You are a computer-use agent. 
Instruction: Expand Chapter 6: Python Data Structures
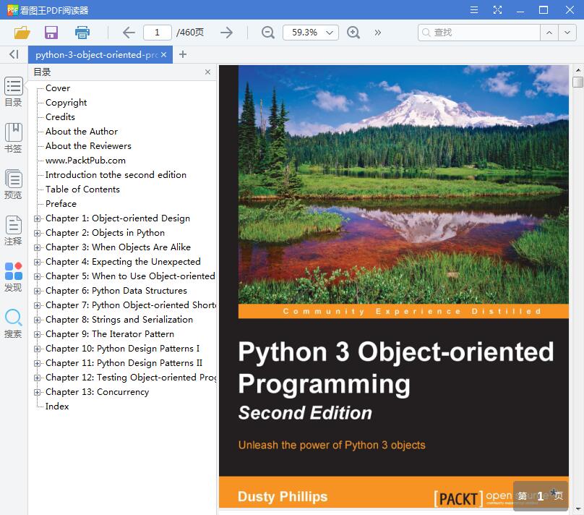click(x=37, y=291)
